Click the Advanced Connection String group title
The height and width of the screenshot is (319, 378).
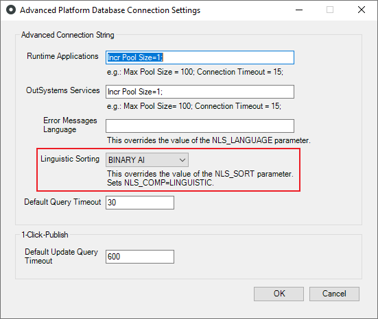pyautogui.click(x=68, y=35)
